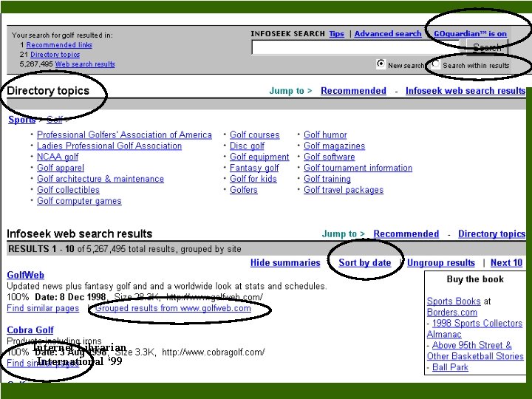Open the Ball Park book link
Viewport: 532px width, 399px height.
450,367
